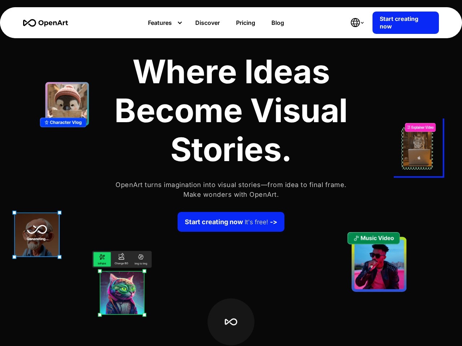The image size is (462, 346).
Task: Click the Music Video label badge
Action: tap(374, 238)
